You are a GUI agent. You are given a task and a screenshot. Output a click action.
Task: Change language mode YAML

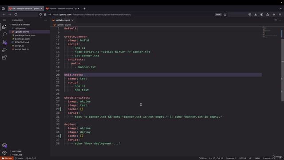257,158
